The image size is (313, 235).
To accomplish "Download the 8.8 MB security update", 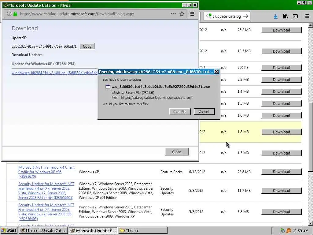I will pos(281,212).
